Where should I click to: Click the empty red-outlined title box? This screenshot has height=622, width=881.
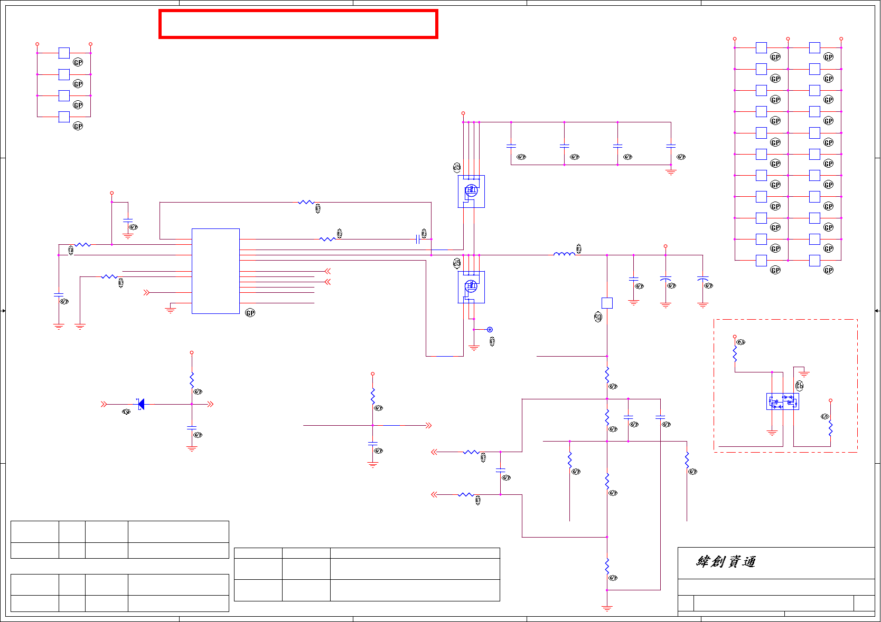point(298,24)
